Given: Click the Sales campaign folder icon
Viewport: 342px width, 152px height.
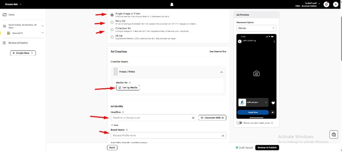Looking at the screenshot, I should click(4, 15).
